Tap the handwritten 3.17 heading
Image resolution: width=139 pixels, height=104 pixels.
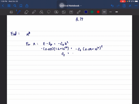coord(79,19)
